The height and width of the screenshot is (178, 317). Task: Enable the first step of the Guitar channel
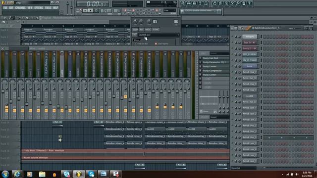264,66
